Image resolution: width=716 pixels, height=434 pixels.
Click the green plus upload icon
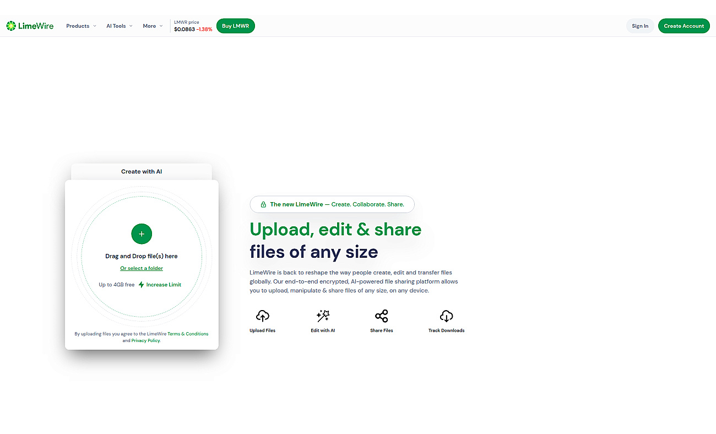tap(142, 234)
